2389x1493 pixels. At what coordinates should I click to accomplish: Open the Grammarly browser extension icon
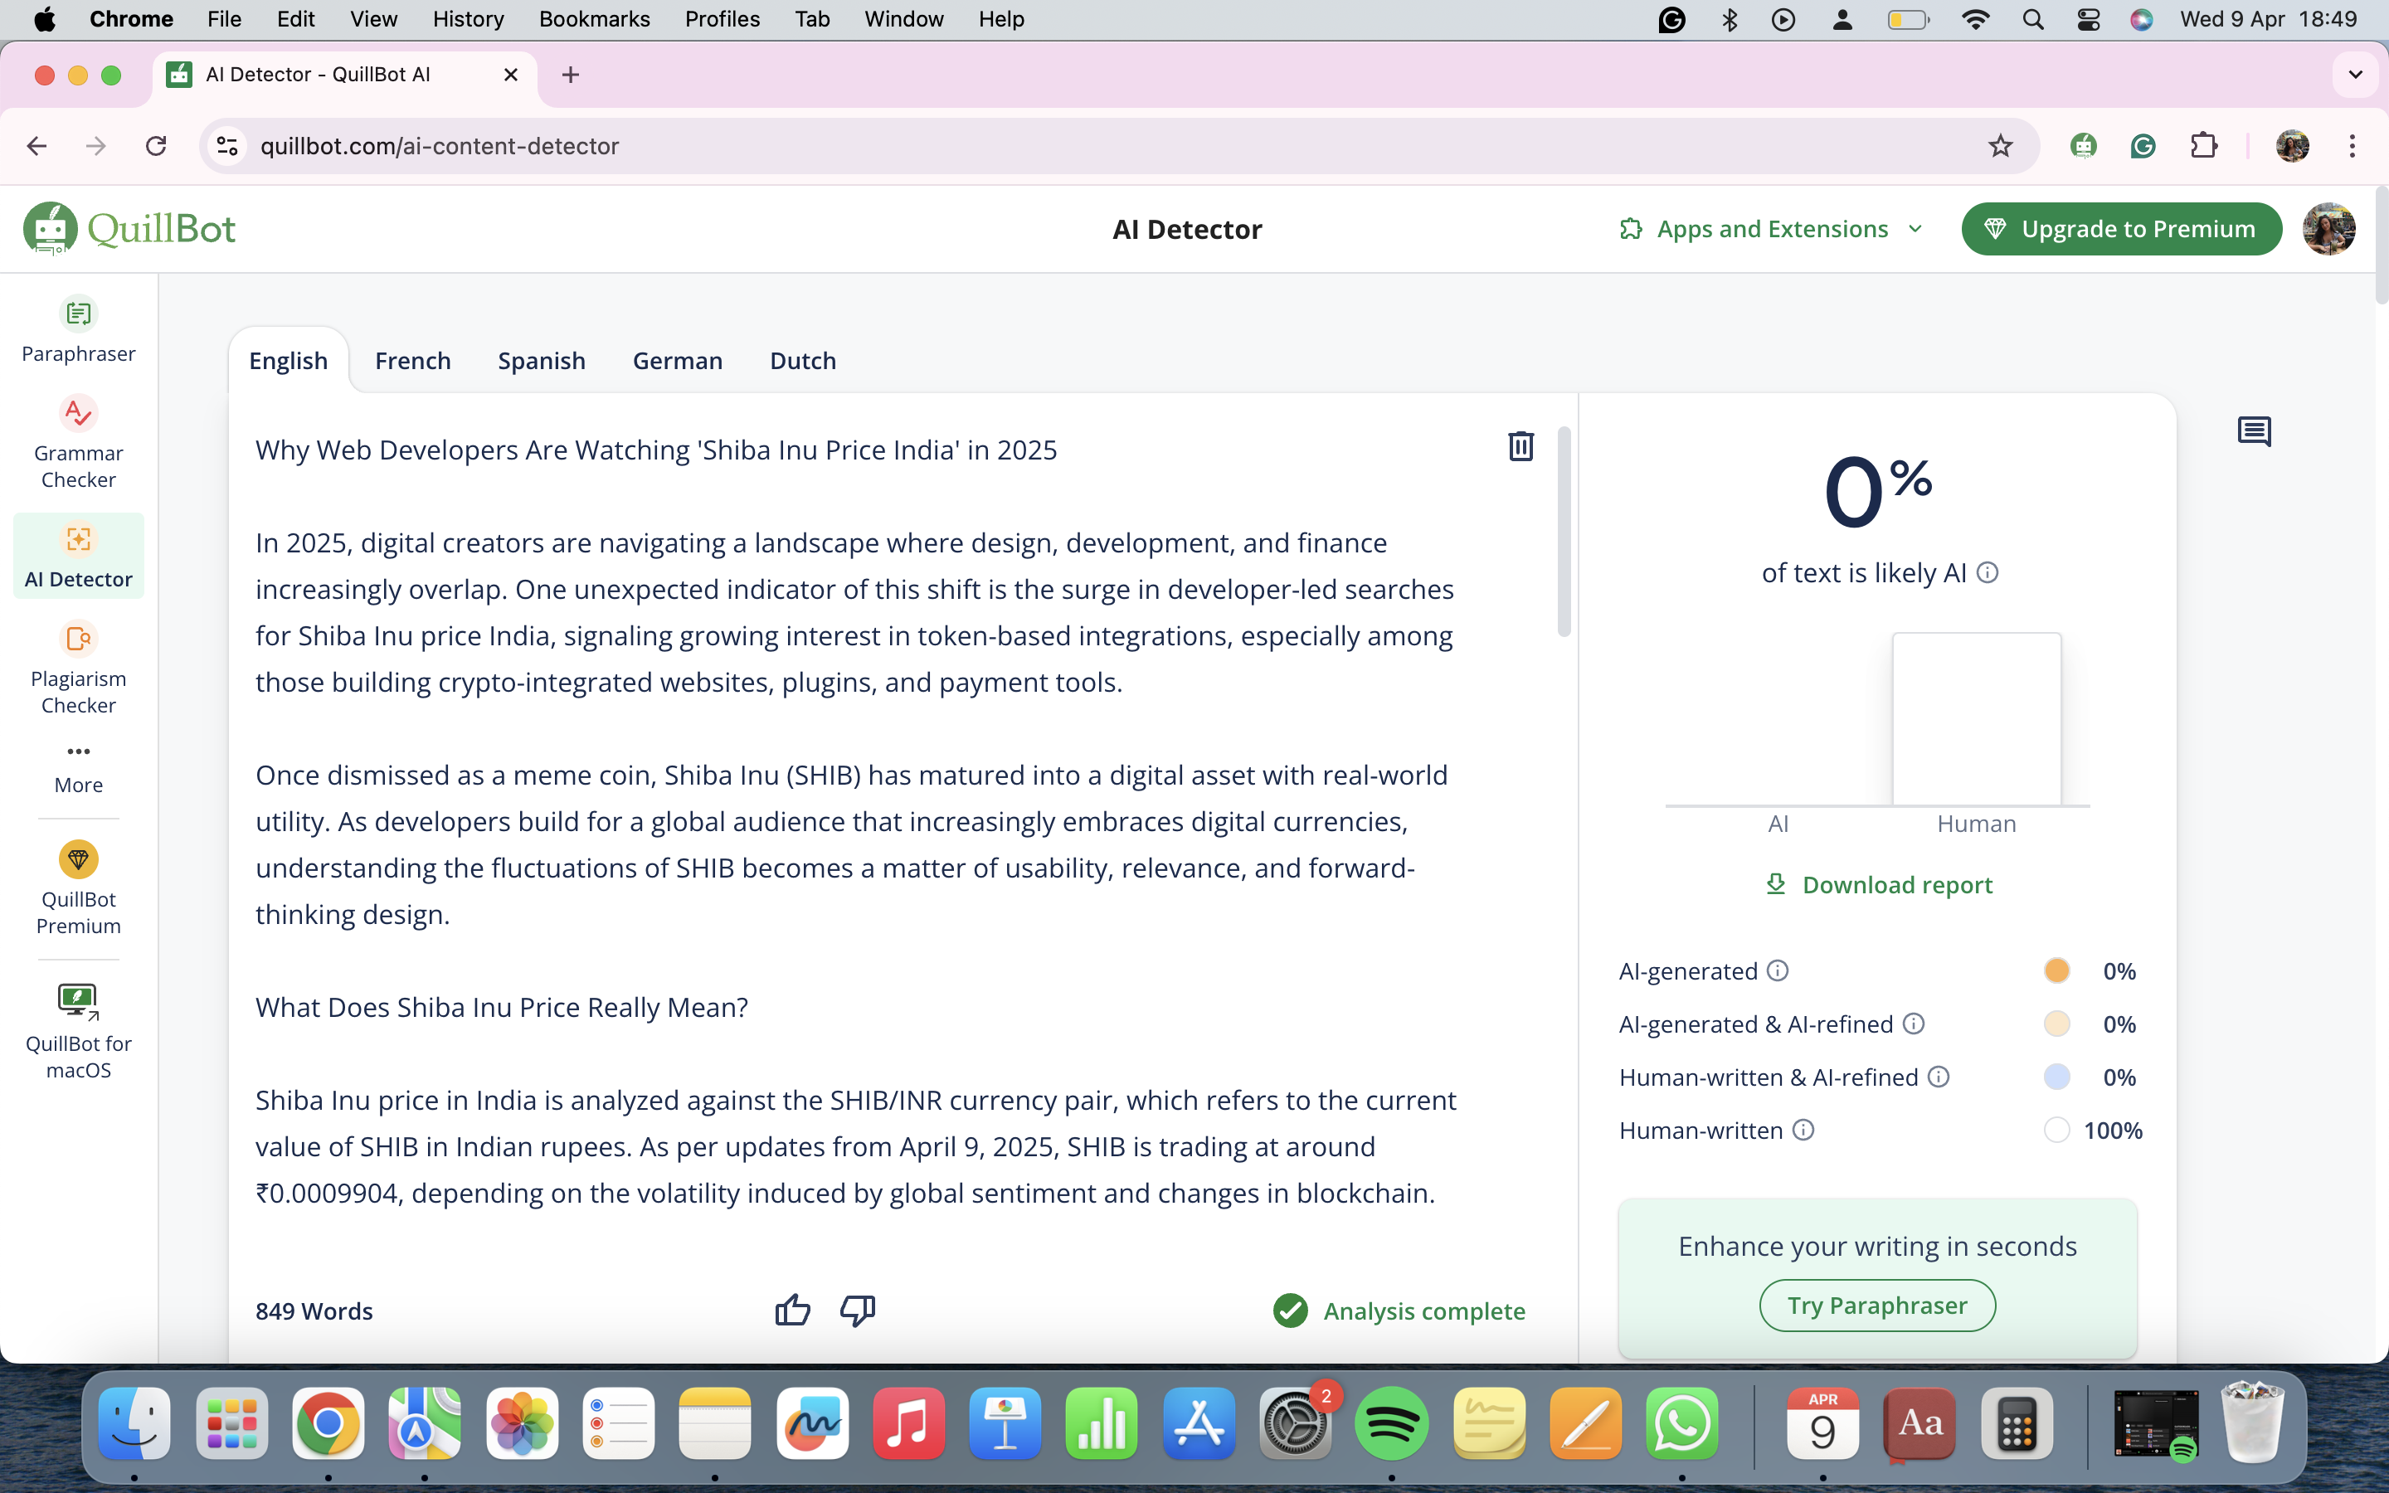click(2142, 146)
